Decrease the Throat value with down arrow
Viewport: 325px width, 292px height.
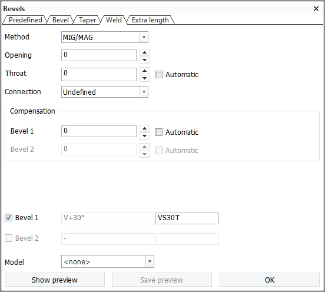[144, 78]
